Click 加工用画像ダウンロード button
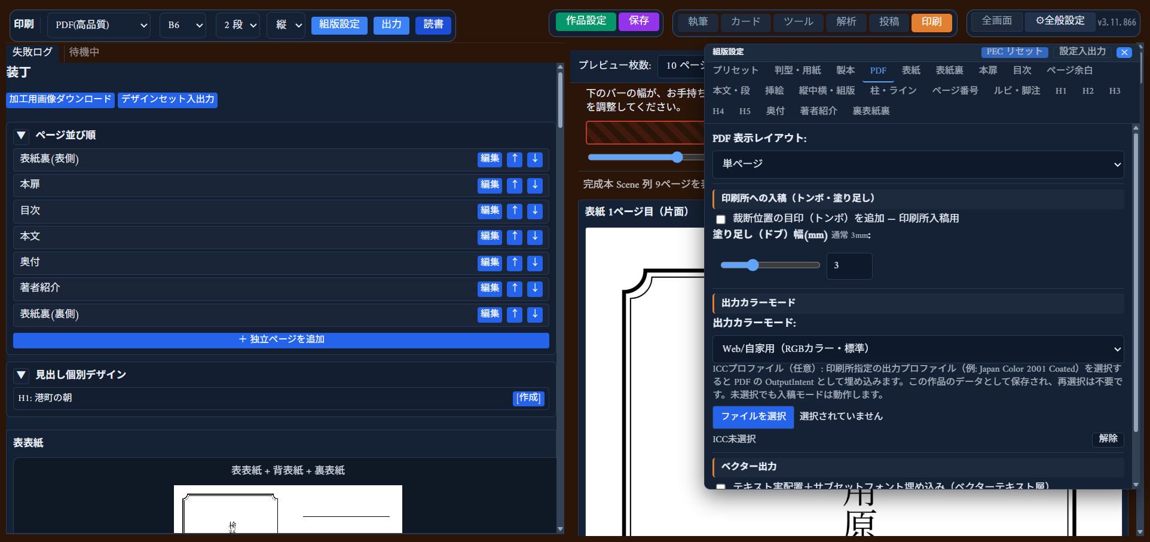The height and width of the screenshot is (542, 1150). click(x=60, y=100)
